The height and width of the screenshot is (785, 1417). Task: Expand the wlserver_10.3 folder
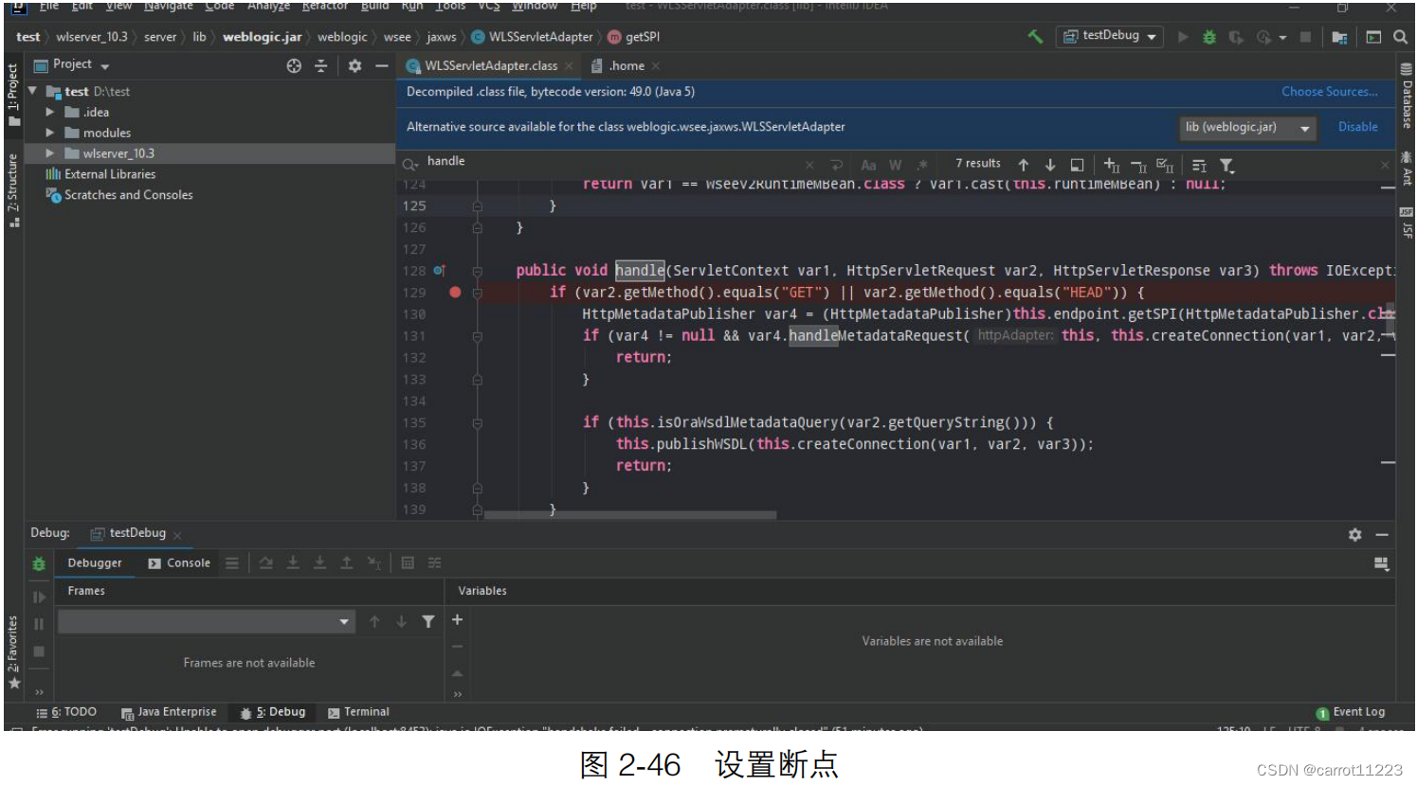[x=50, y=153]
